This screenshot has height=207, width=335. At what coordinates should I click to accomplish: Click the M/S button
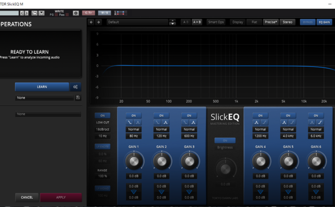pyautogui.click(x=105, y=13)
